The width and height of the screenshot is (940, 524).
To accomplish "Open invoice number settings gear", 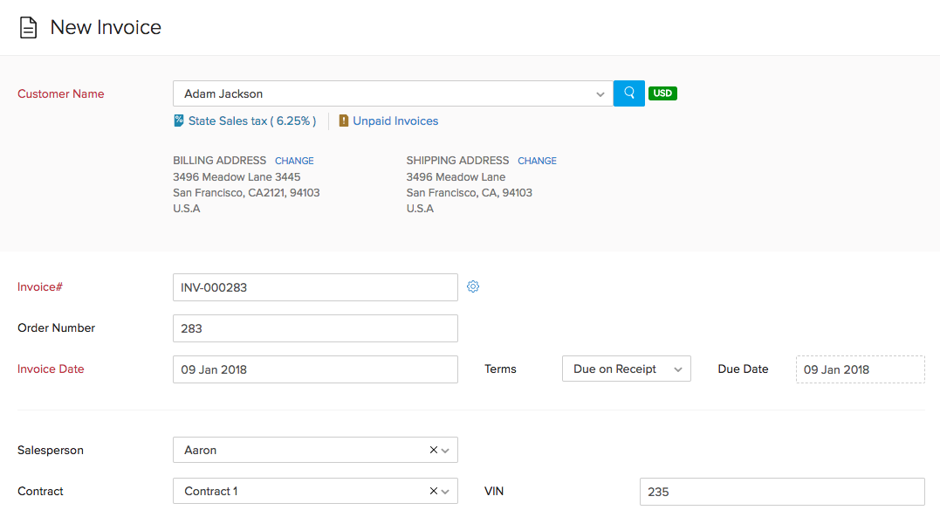I will pyautogui.click(x=473, y=286).
